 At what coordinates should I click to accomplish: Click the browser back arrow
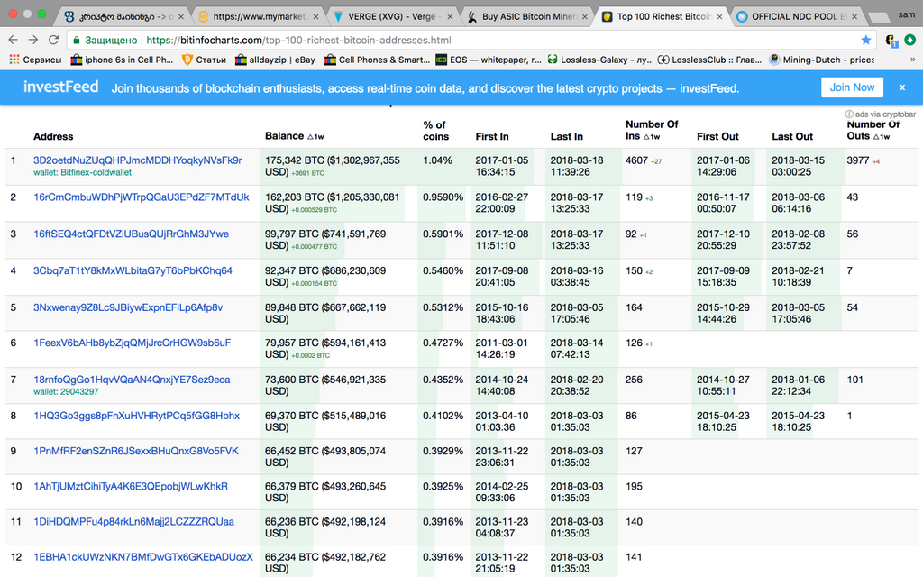pos(14,40)
